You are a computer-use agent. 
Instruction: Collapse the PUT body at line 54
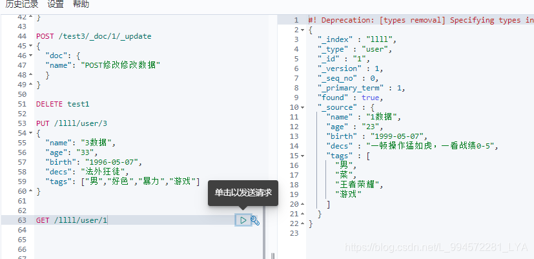pyautogui.click(x=30, y=133)
